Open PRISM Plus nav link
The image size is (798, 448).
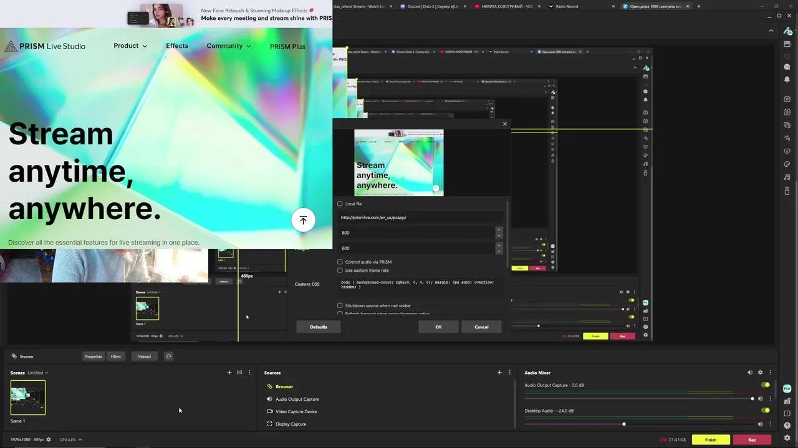click(x=287, y=46)
